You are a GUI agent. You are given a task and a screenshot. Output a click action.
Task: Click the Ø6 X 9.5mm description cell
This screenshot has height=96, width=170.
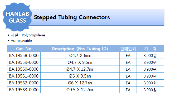[x=80, y=76]
